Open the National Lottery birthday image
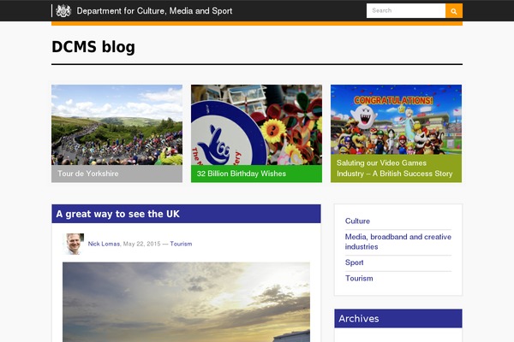Viewport: 514px width, 342px height. tap(256, 125)
